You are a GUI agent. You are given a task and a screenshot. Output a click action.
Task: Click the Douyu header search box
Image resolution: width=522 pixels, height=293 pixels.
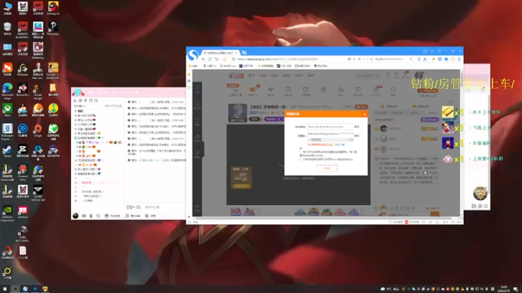(367, 76)
